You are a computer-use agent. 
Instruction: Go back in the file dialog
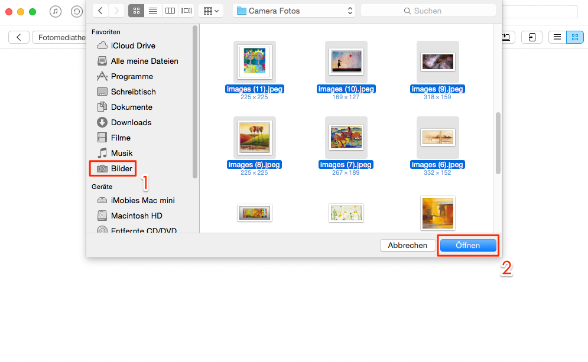100,11
